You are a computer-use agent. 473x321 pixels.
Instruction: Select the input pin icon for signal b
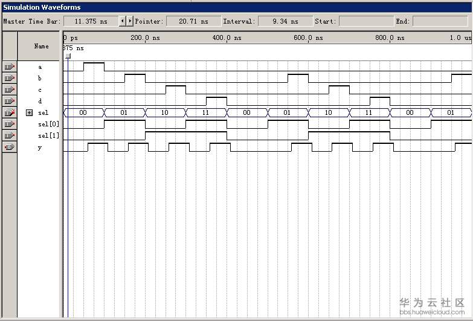[9, 78]
